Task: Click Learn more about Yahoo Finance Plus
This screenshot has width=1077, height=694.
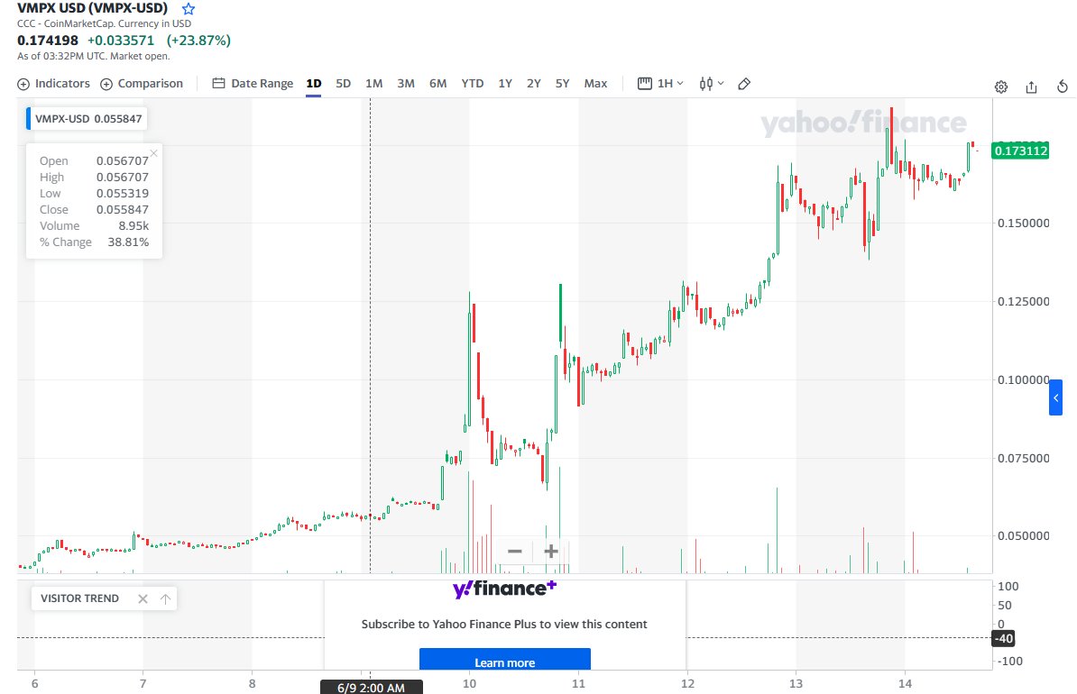Action: click(505, 662)
